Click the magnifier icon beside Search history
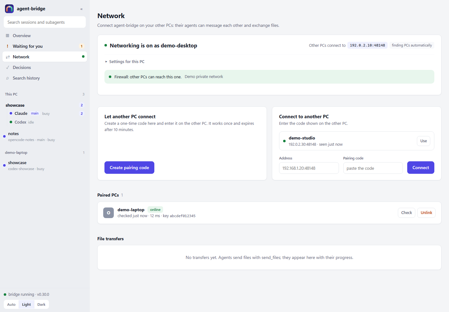Screen dimensions: 449x312 (x=7, y=78)
